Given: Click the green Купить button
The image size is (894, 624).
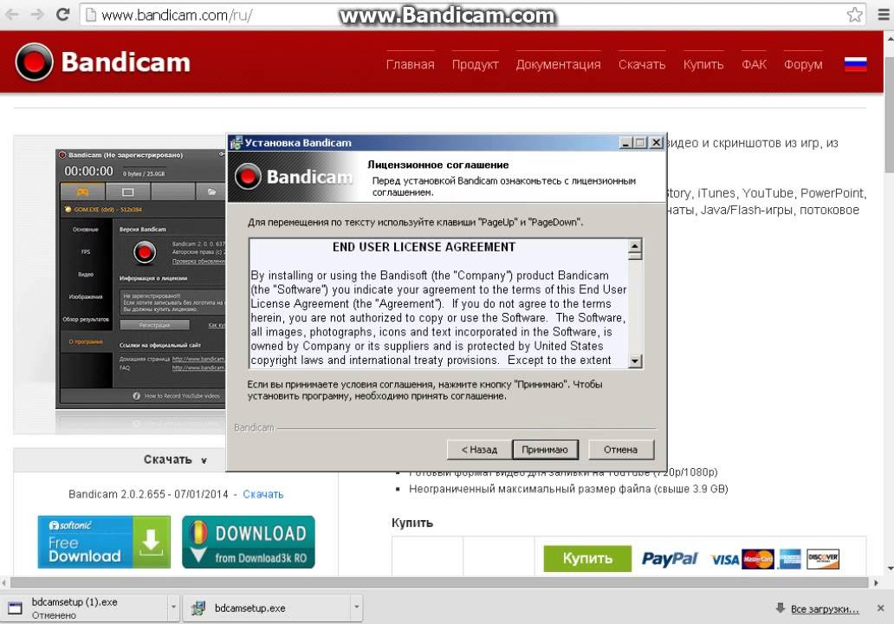Looking at the screenshot, I should point(587,558).
